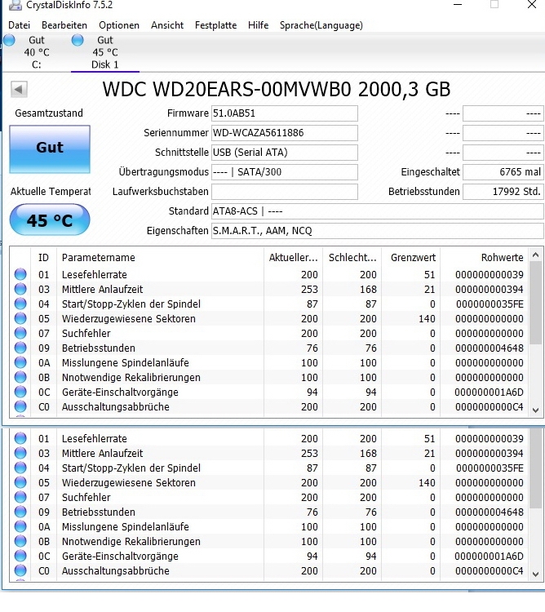Image resolution: width=545 pixels, height=612 pixels.
Task: Click status orb of Ausschaltungsabbrüche in upper list
Action: point(20,406)
